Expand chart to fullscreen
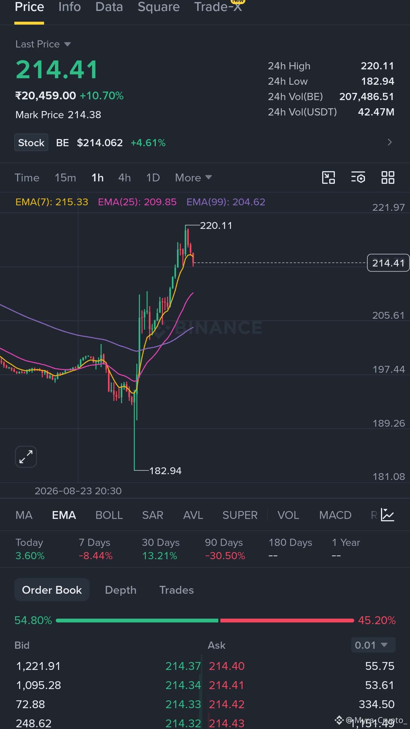The image size is (410, 729). tap(26, 457)
